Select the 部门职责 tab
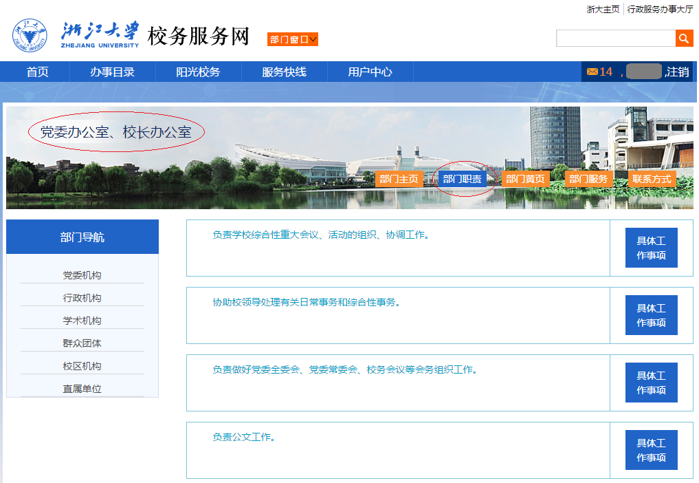This screenshot has width=699, height=483. coord(462,179)
